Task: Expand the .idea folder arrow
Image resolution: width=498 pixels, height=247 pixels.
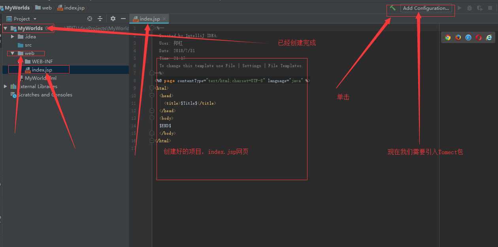Action: (x=13, y=37)
